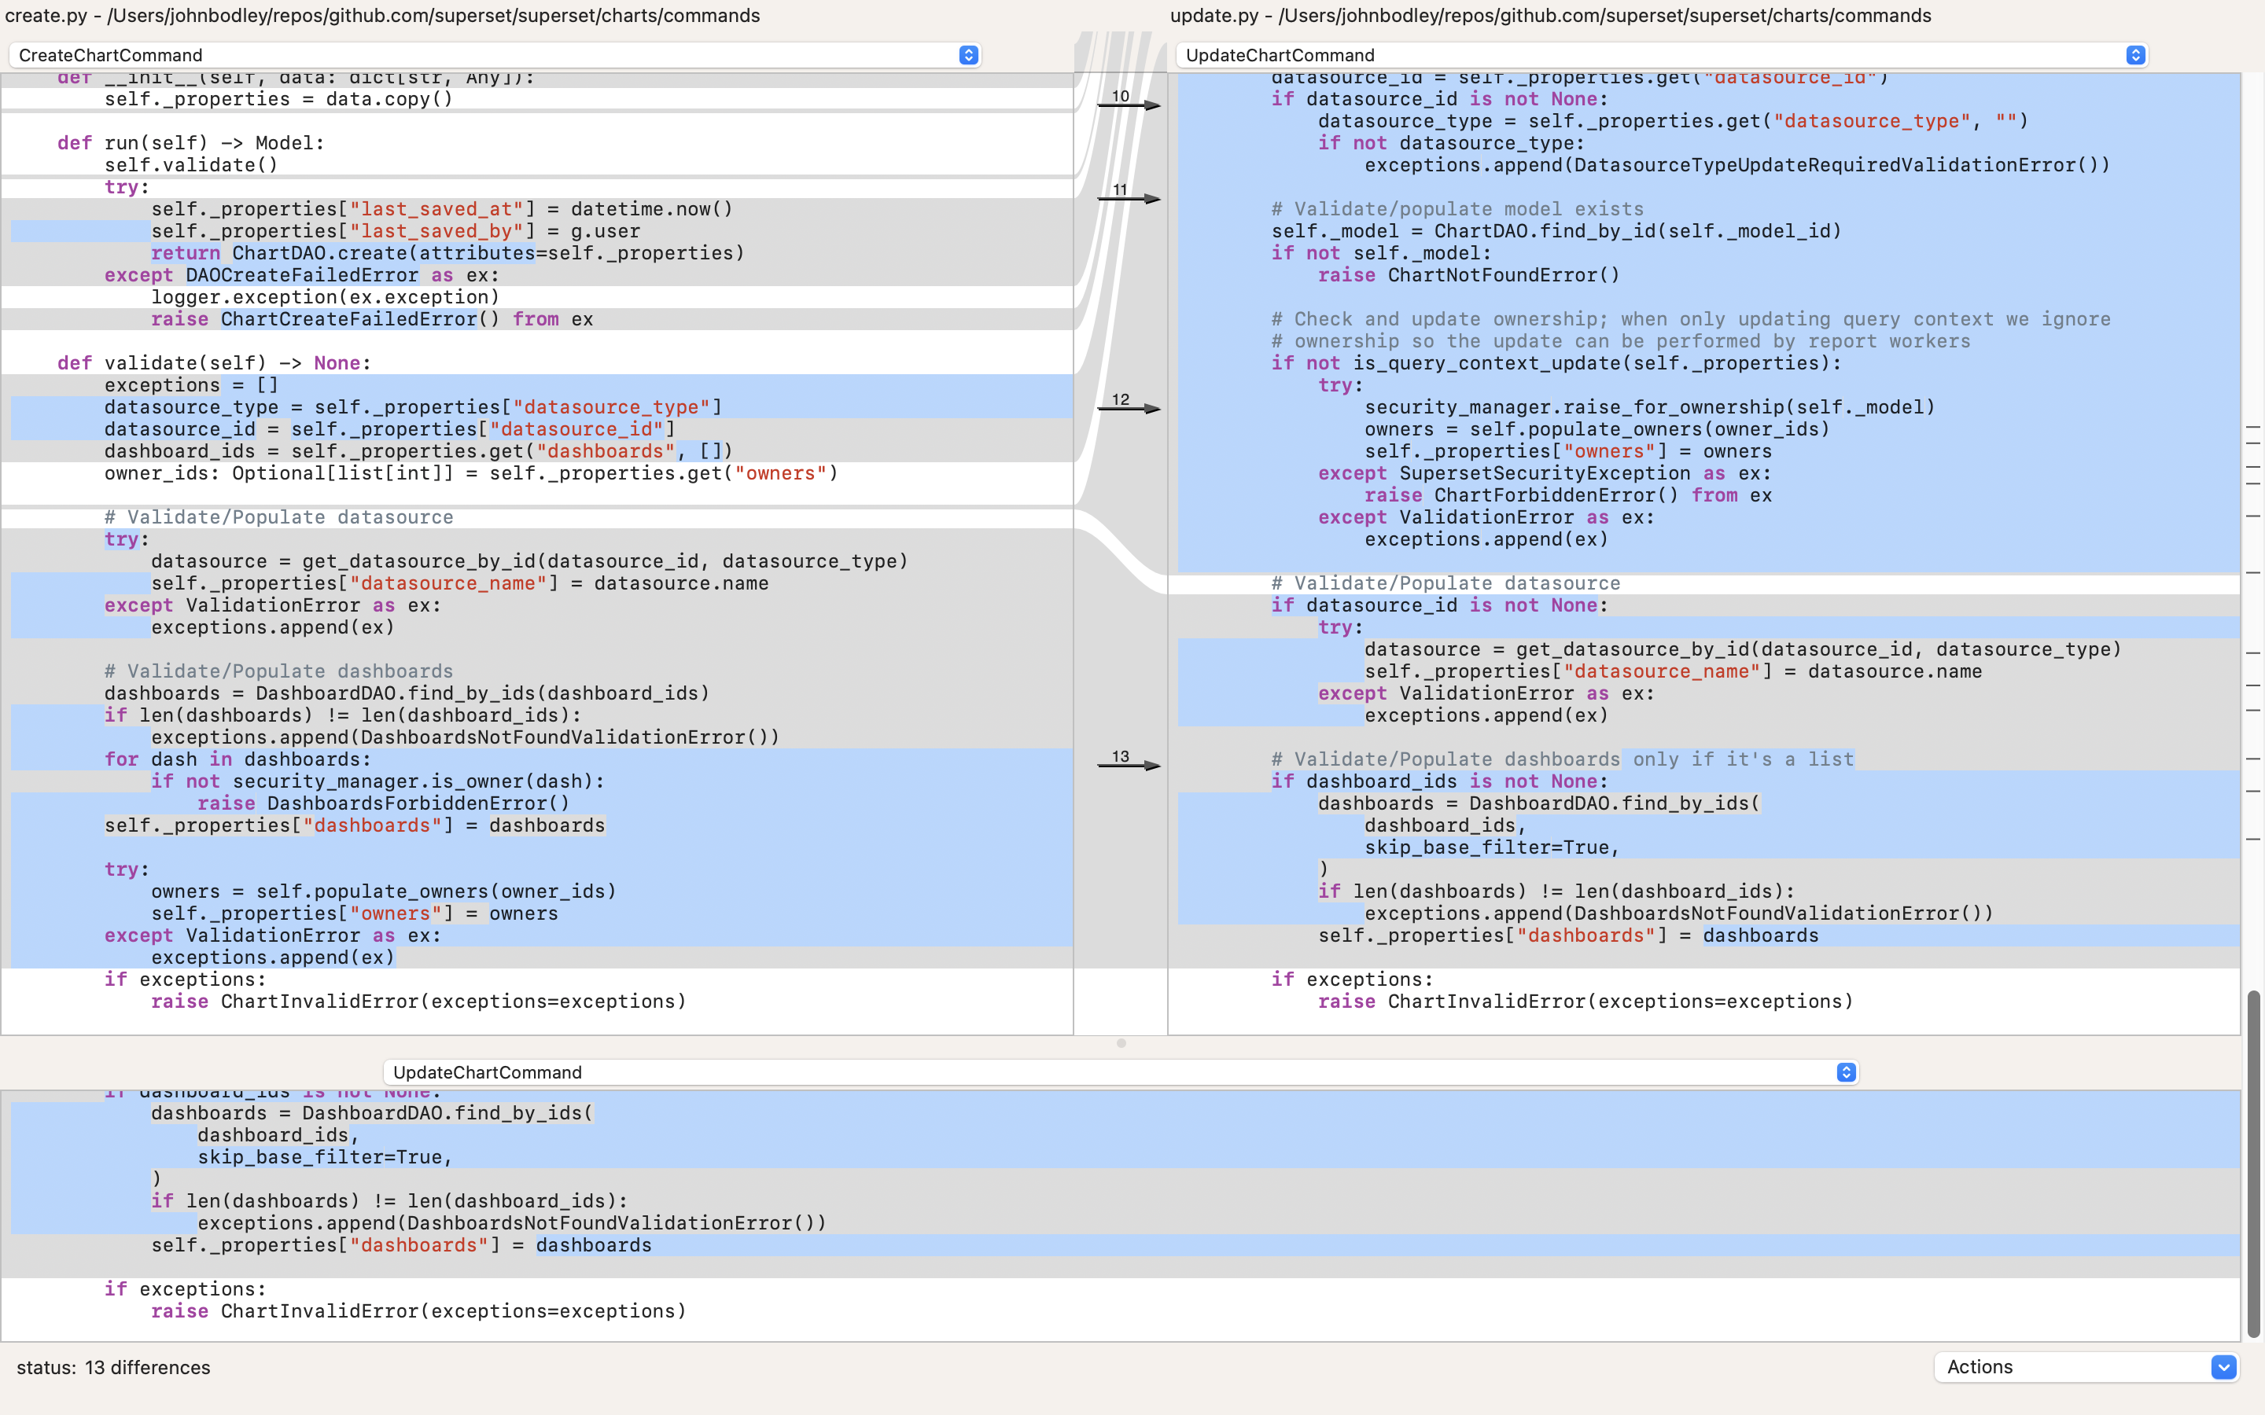This screenshot has height=1415, width=2265.
Task: Click the splitter handle between the panes
Action: click(x=1122, y=1042)
